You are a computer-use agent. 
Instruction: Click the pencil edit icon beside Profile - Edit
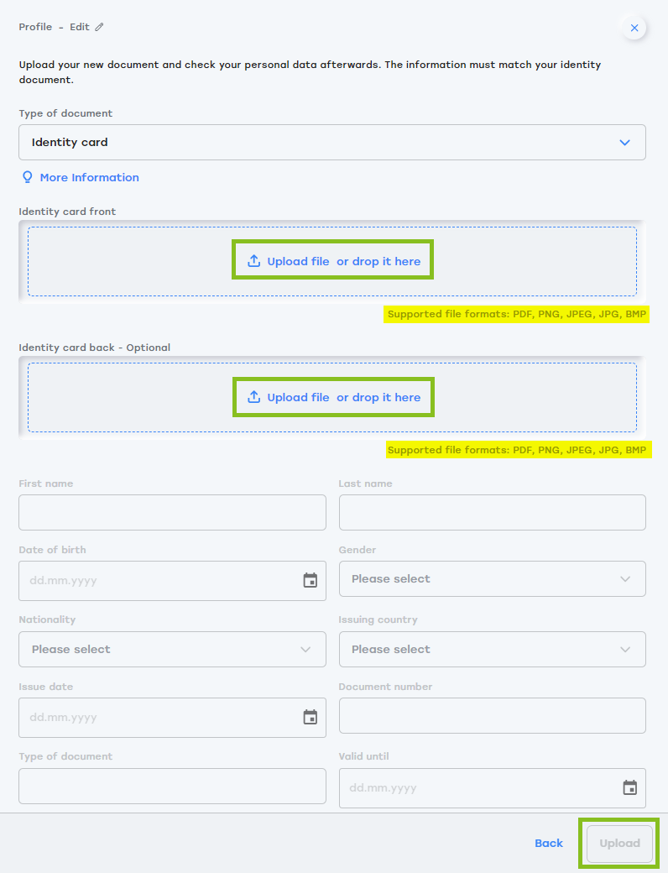99,27
